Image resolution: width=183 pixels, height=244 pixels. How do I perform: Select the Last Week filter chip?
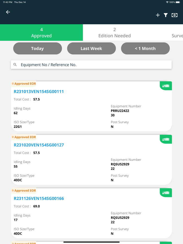click(91, 48)
